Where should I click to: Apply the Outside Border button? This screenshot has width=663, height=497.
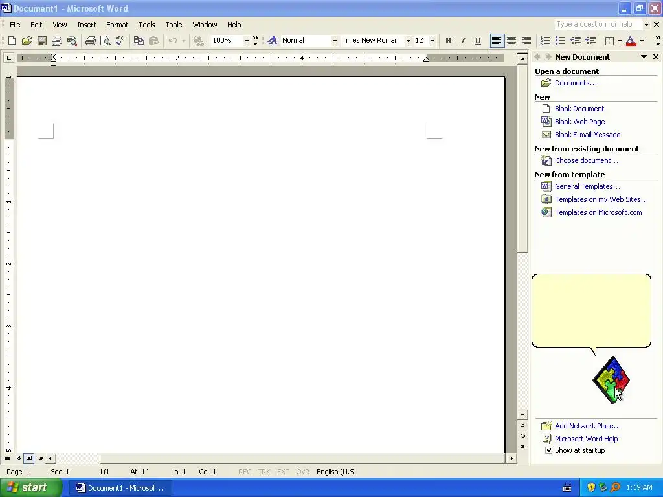click(609, 41)
